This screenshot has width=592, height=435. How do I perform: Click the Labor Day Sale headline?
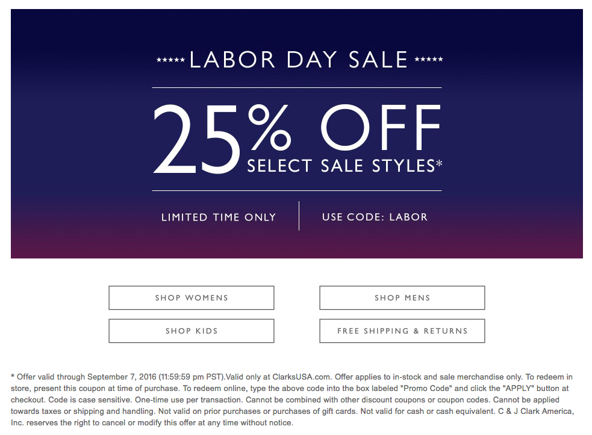299,60
